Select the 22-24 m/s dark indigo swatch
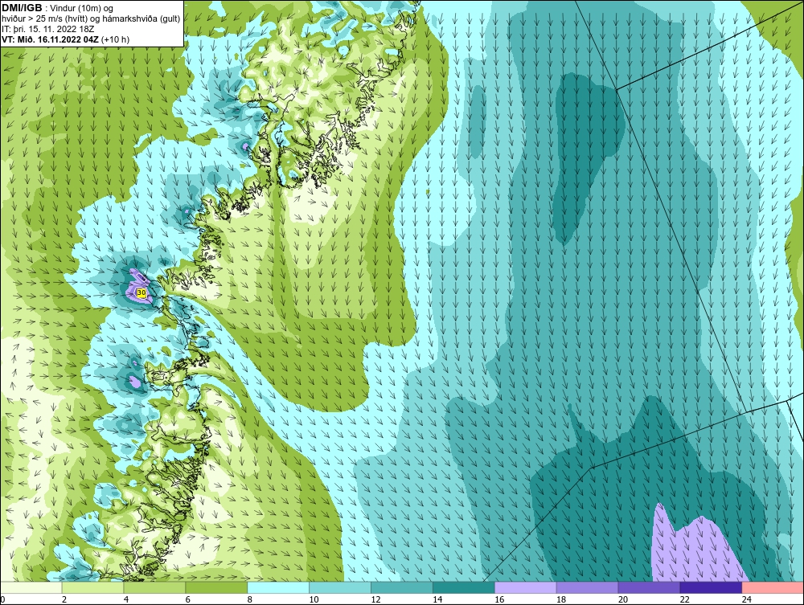Screen dimensions: 804x605 (711, 587)
